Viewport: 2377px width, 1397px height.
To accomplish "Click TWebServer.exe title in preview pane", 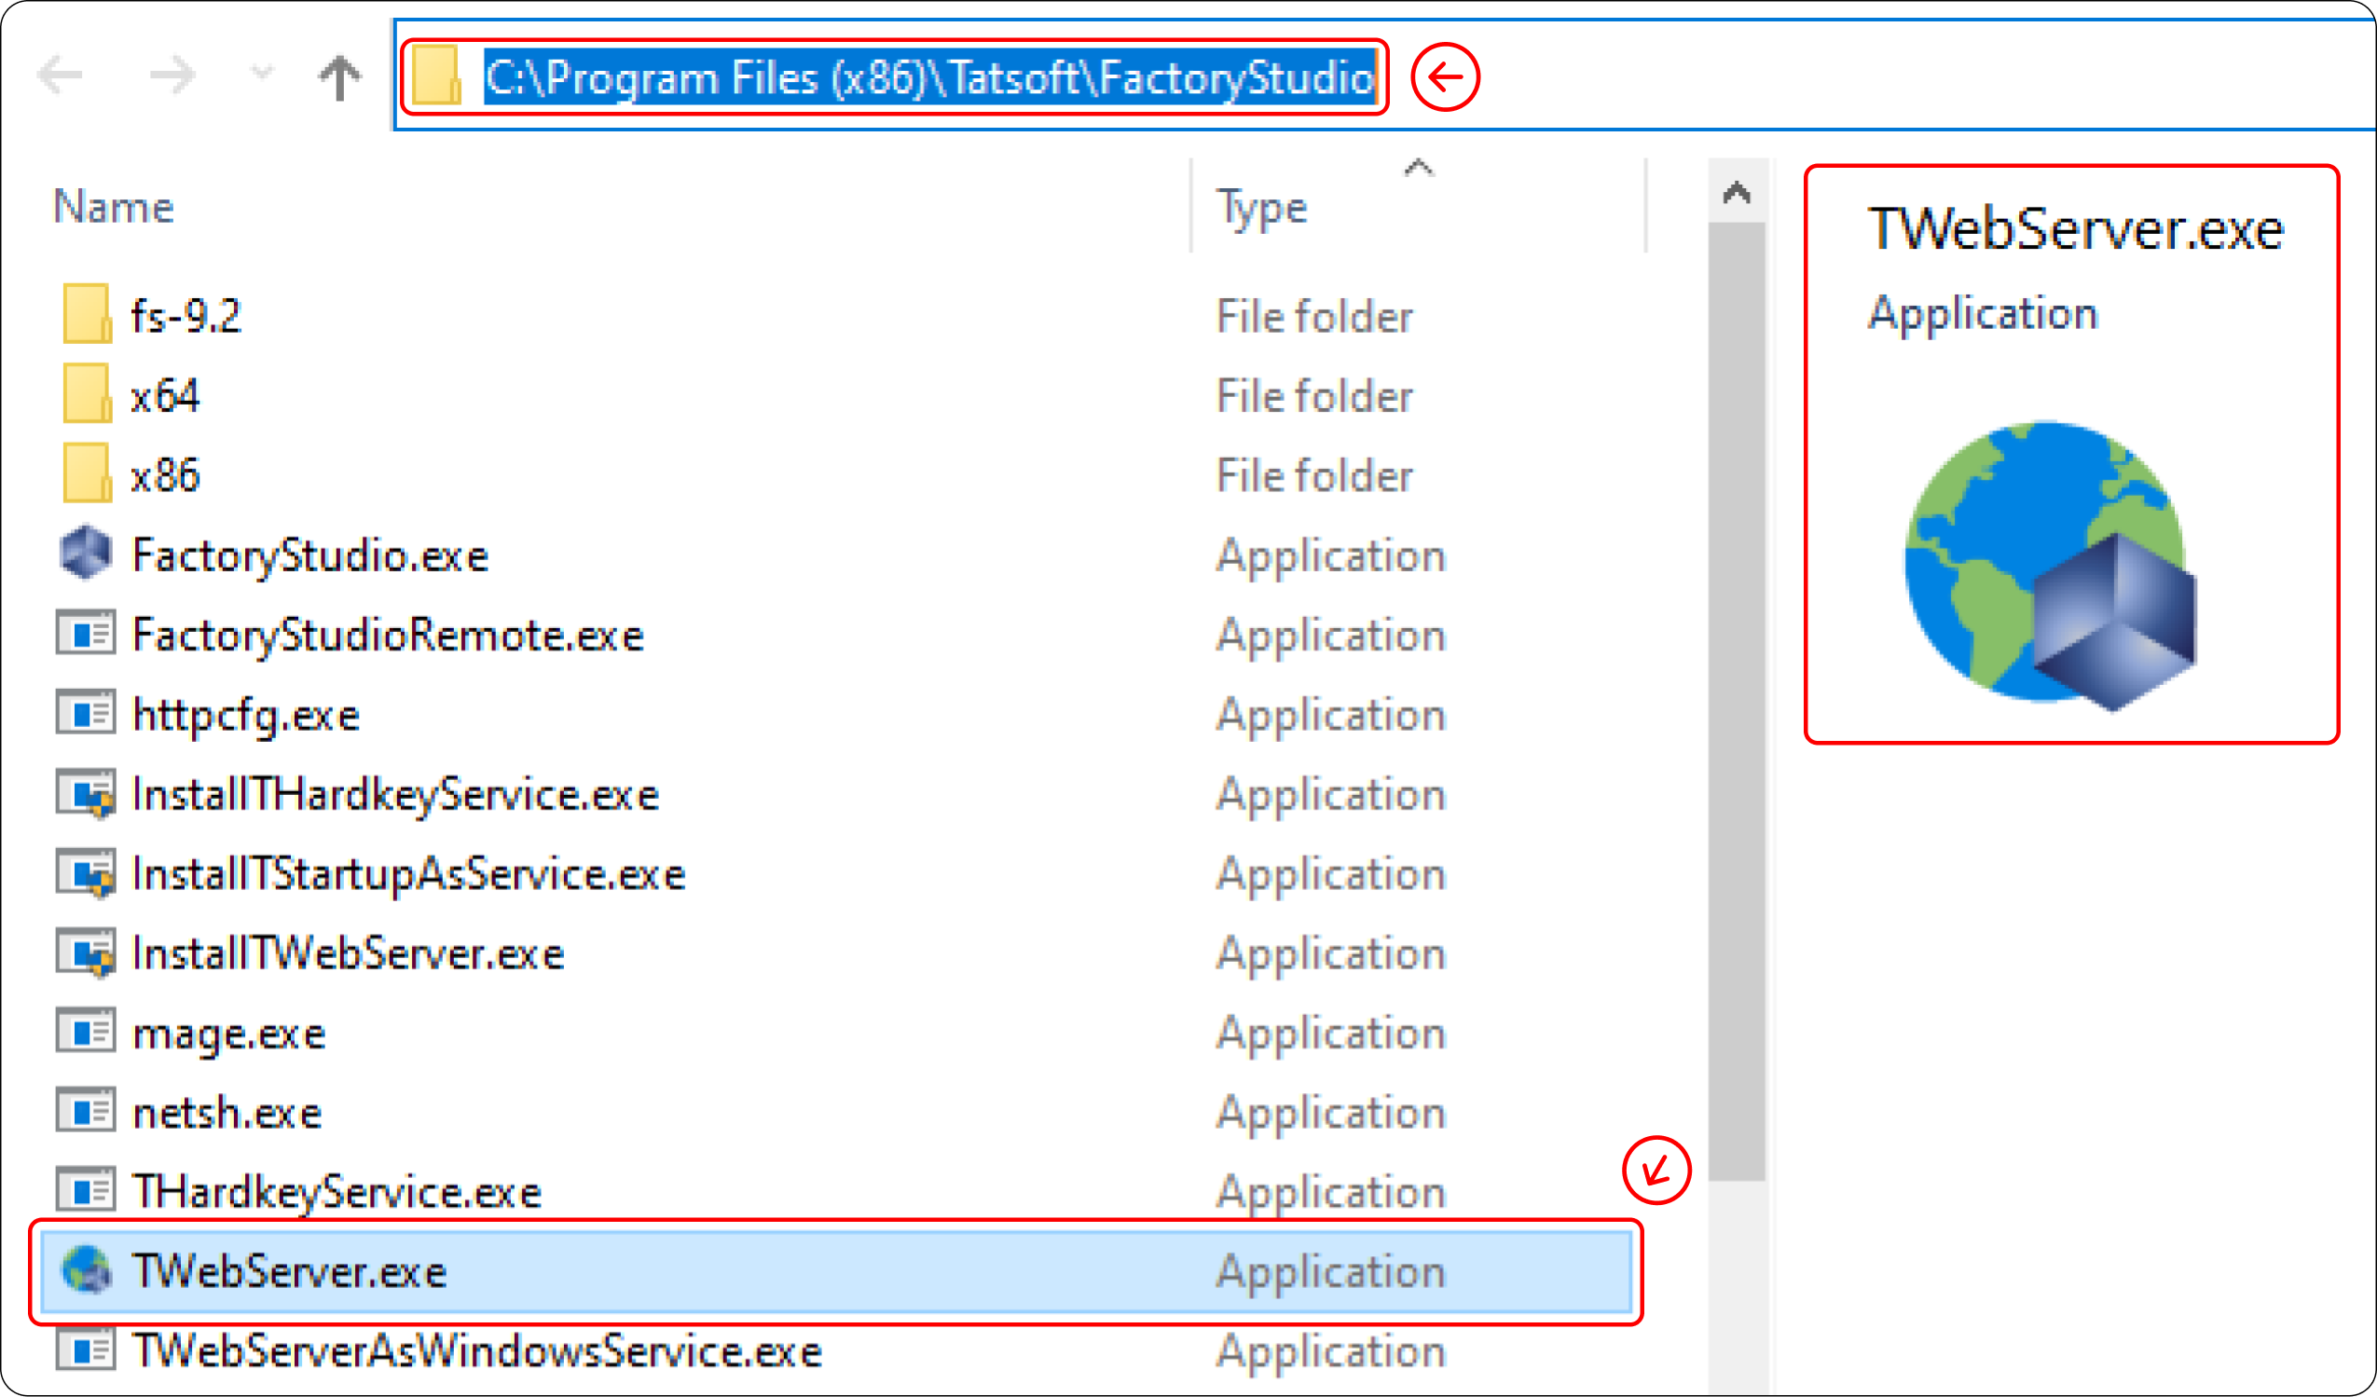I will tap(2076, 229).
